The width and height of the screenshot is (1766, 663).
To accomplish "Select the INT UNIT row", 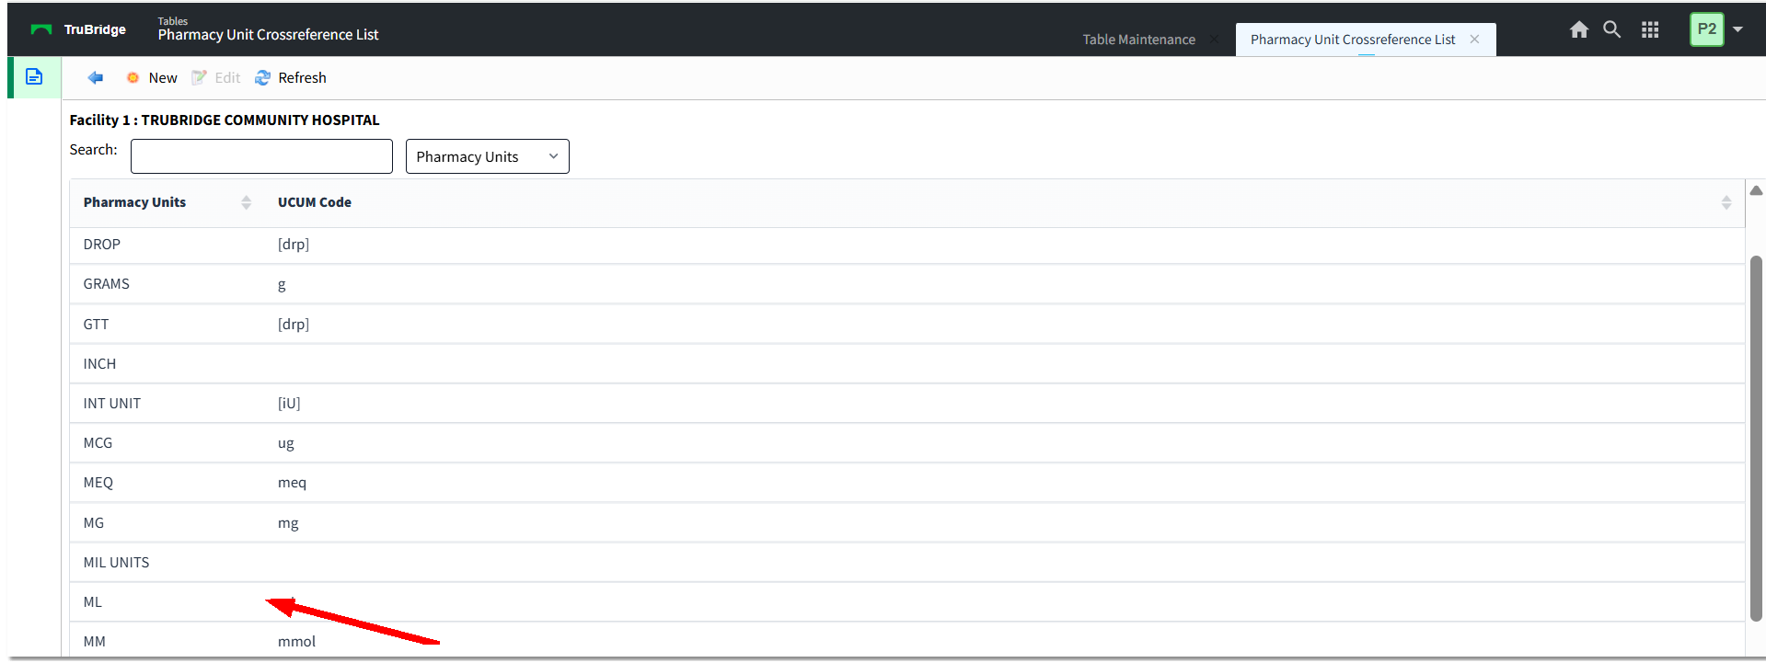I will click(x=907, y=404).
